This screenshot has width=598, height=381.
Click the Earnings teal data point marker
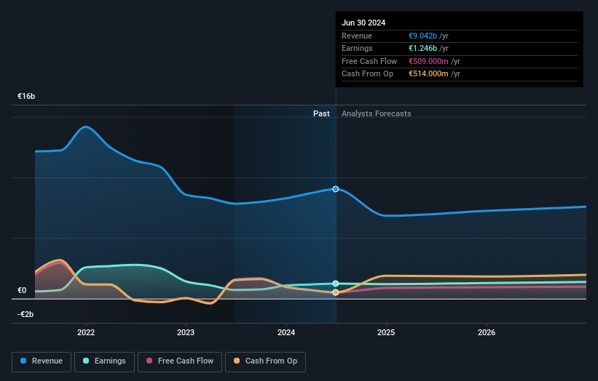tap(336, 284)
